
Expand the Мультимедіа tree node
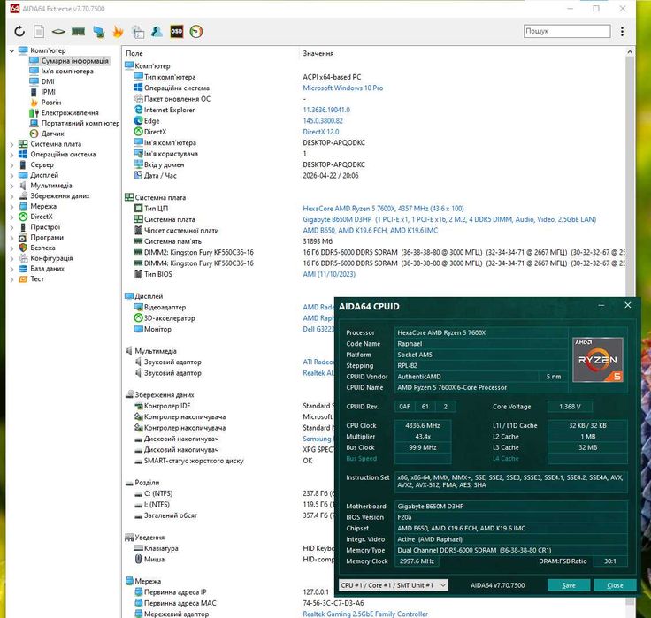11,186
